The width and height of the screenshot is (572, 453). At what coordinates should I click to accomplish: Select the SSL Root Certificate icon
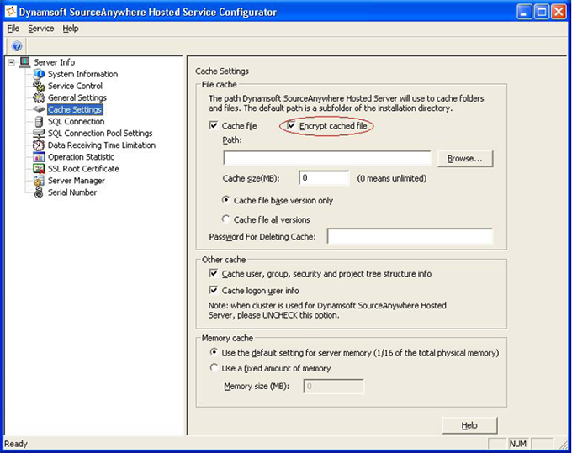coord(40,168)
